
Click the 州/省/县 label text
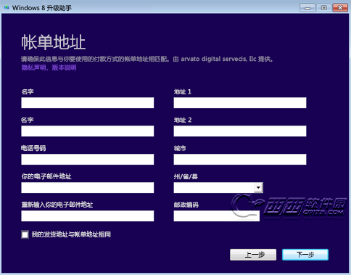point(186,176)
